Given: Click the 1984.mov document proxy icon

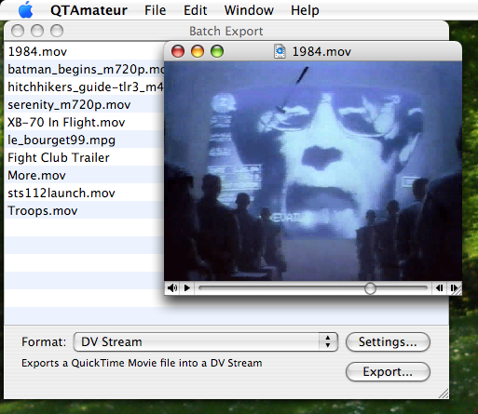Looking at the screenshot, I should pos(280,51).
